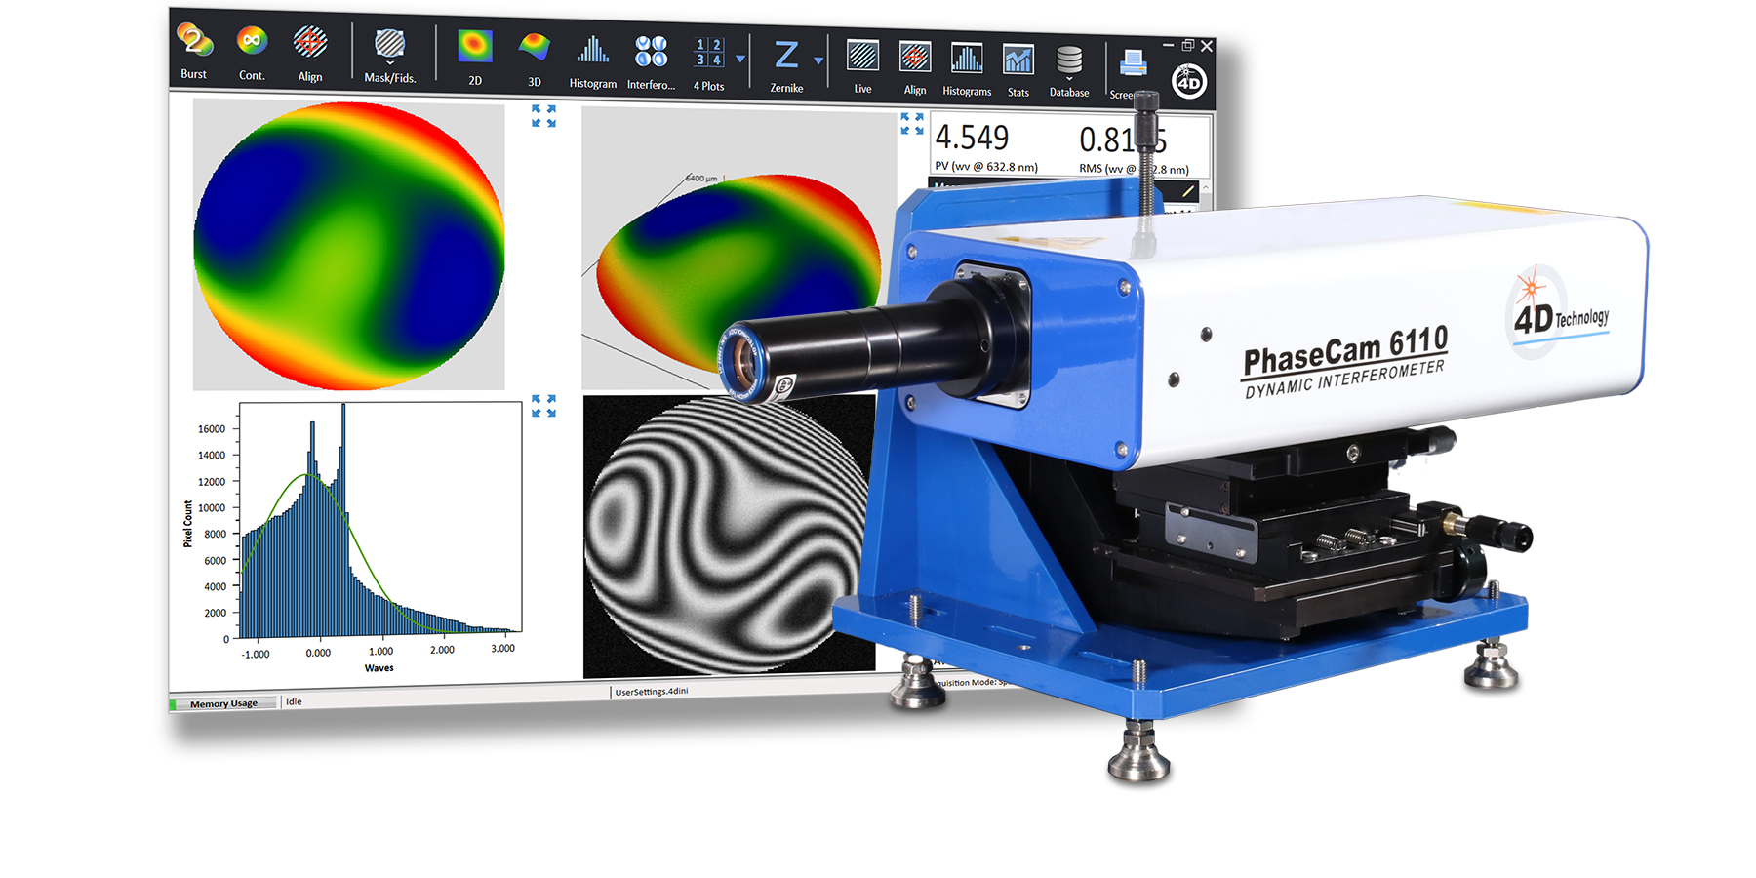Expand the Zernike dropdown arrow

(x=818, y=61)
